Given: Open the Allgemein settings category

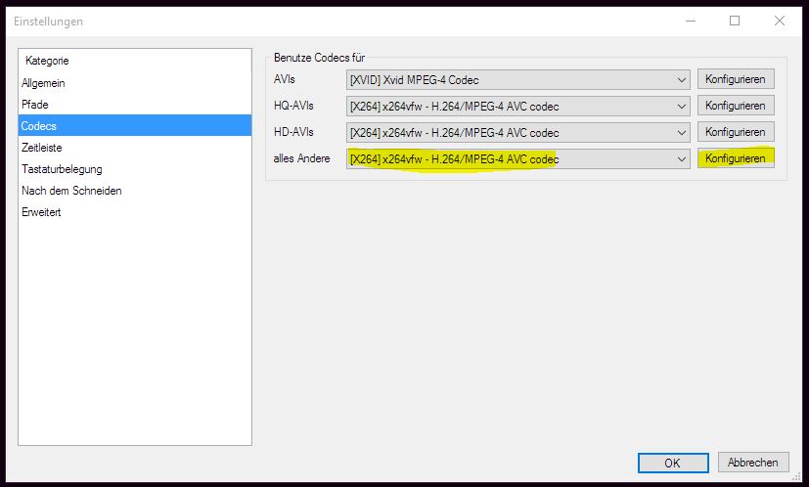Looking at the screenshot, I should click(43, 83).
